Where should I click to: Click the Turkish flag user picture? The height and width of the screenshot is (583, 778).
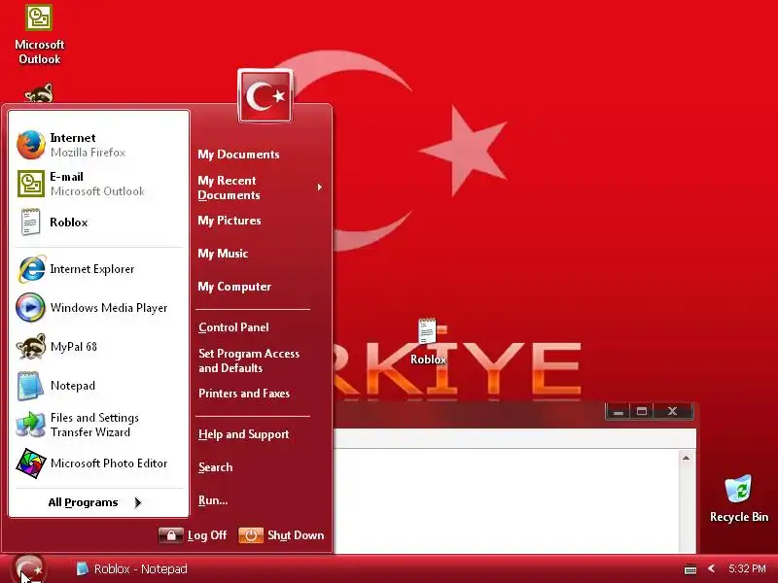(265, 95)
